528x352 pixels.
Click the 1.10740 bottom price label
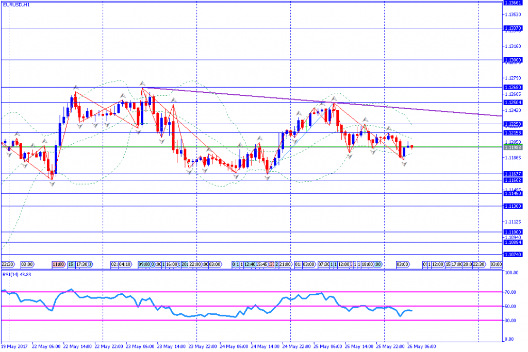pos(514,255)
